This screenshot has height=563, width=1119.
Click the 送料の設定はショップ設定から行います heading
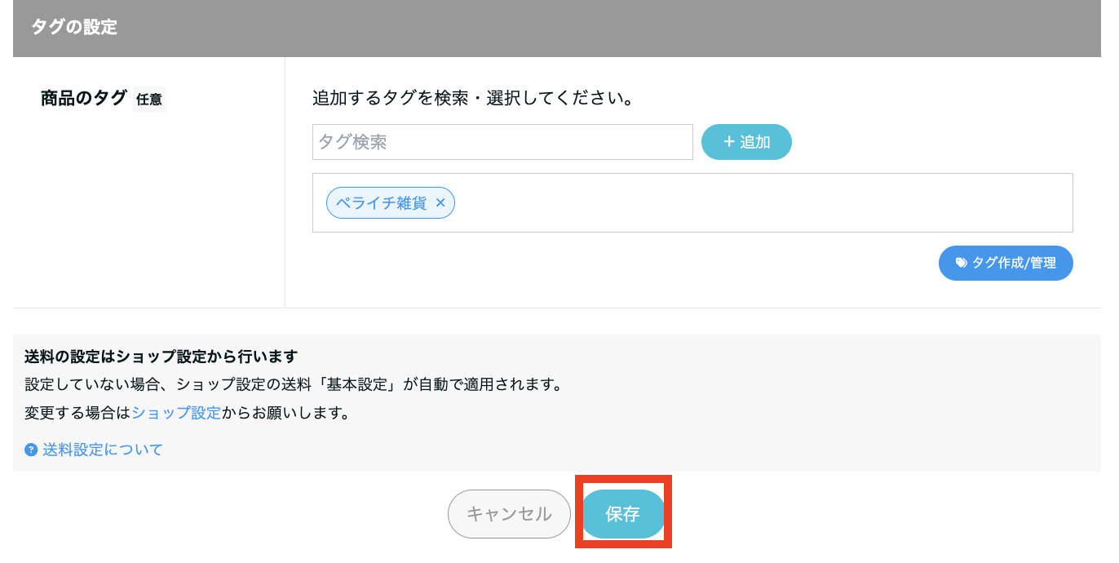pos(161,357)
